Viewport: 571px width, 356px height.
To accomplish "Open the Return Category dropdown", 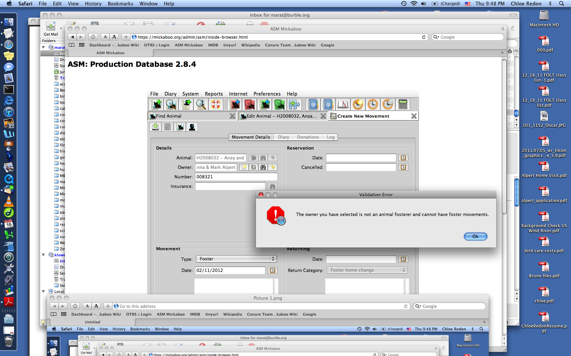I will coord(367,270).
